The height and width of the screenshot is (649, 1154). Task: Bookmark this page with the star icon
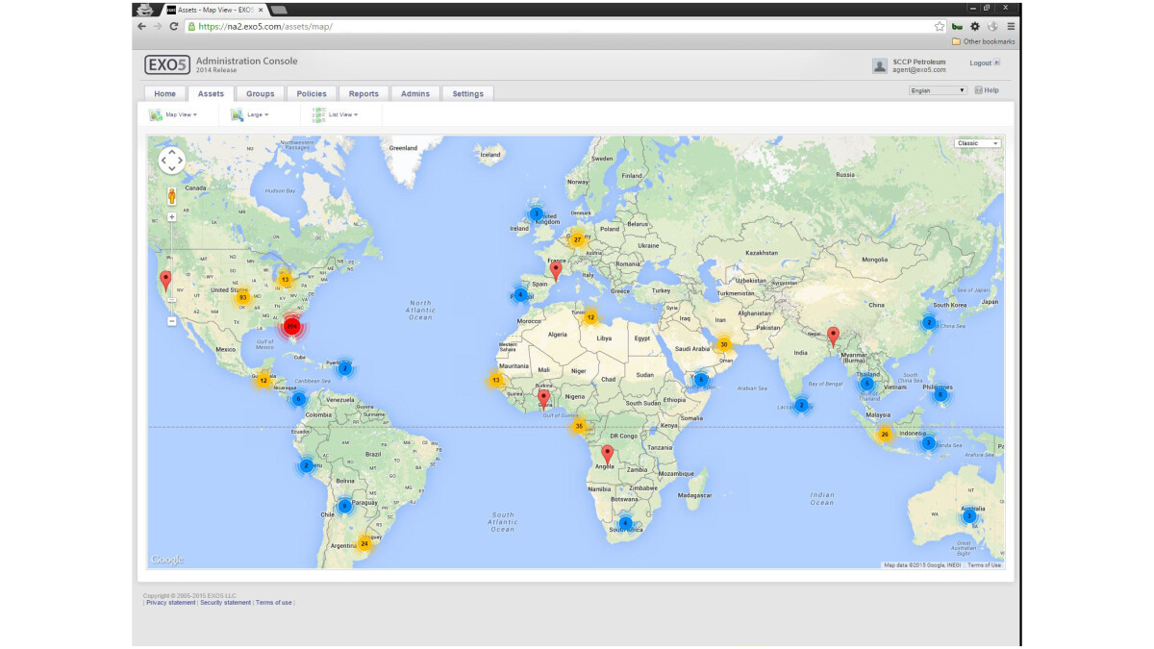coord(940,26)
